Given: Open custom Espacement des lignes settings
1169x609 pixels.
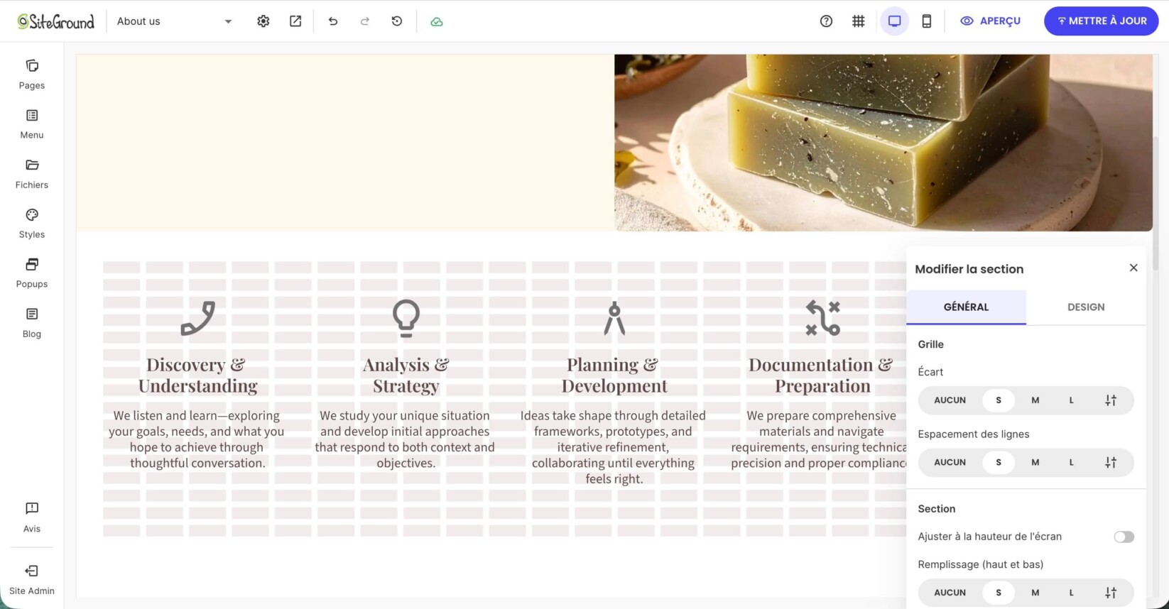Looking at the screenshot, I should 1111,463.
